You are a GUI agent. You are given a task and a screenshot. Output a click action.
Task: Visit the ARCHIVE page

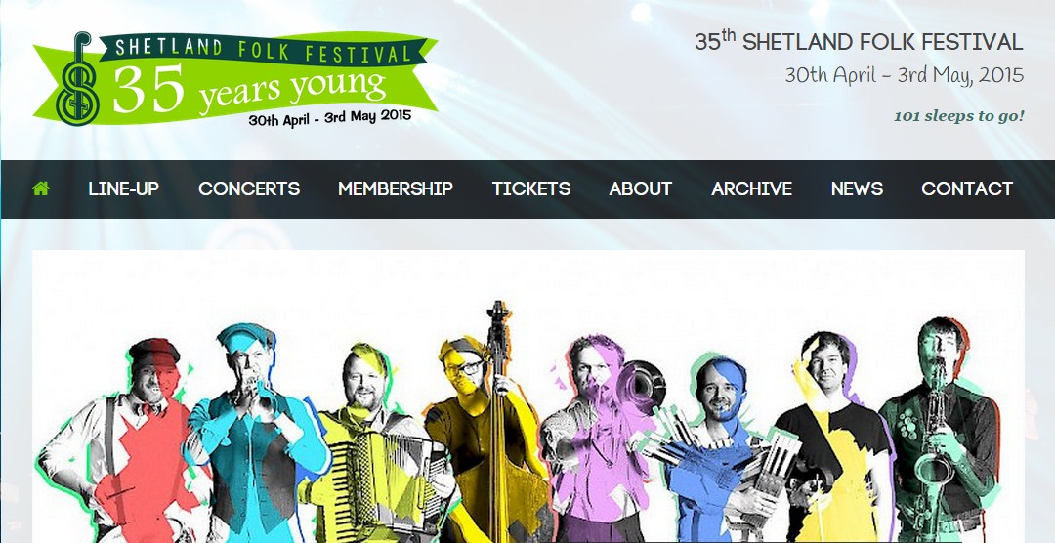[x=751, y=189]
